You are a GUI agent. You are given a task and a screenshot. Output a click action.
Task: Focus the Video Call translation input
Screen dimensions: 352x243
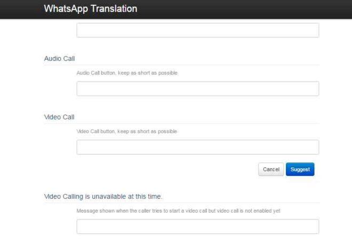tap(197, 147)
